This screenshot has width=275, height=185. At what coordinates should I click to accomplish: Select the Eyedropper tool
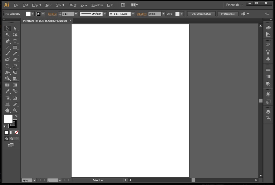click(7, 91)
